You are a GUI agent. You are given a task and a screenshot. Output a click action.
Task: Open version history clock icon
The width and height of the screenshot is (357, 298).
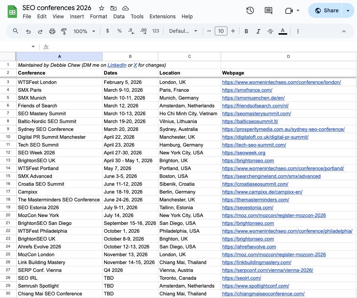point(250,10)
